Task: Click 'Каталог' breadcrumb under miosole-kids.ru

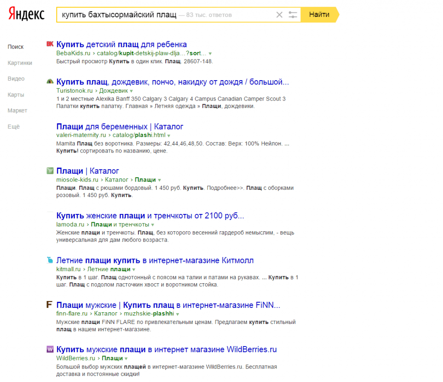Action: [x=116, y=180]
